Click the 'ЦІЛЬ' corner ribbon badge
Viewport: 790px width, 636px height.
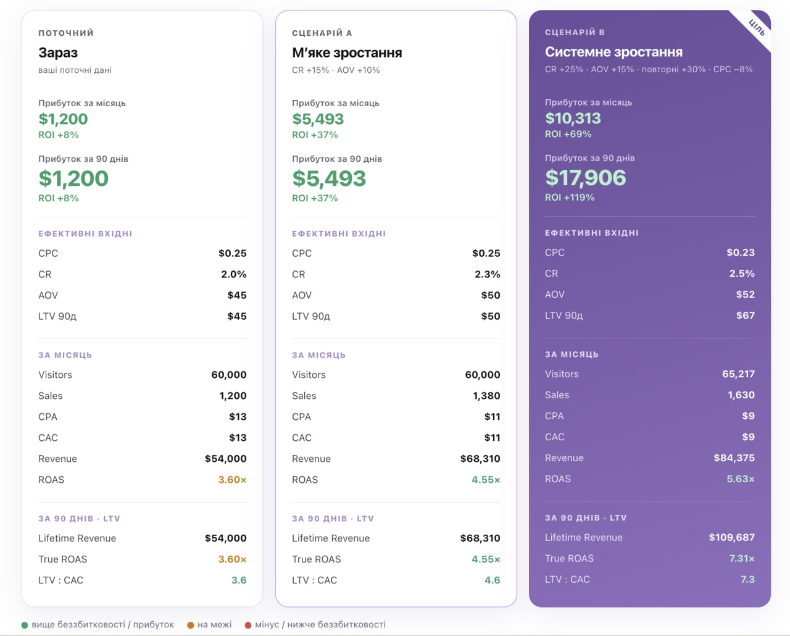pyautogui.click(x=757, y=27)
